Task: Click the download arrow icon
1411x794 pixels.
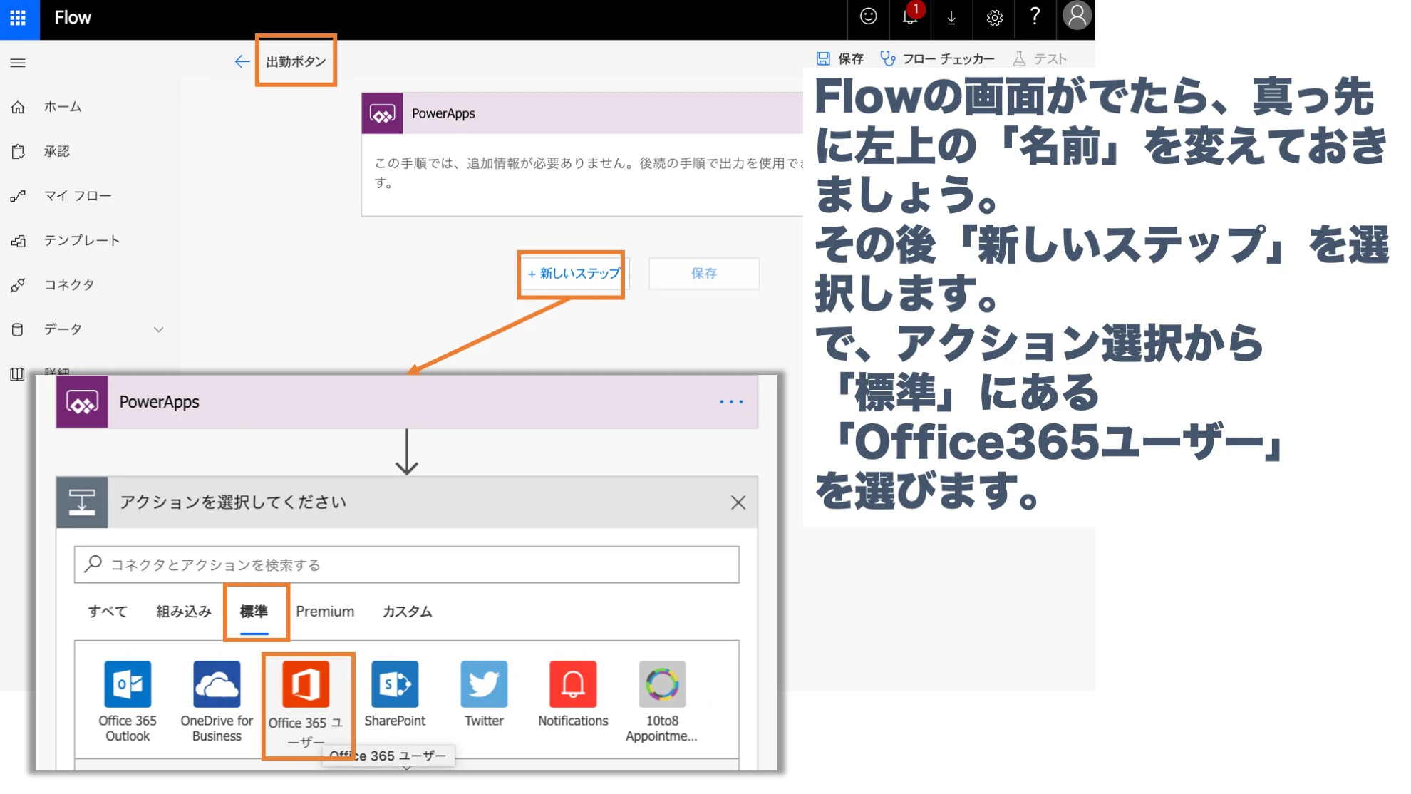Action: 951,18
